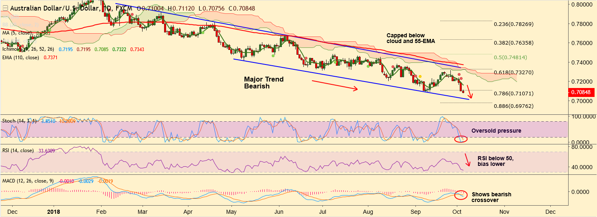This screenshot has height=217, width=597.
Task: Click the 2018 label on time axis
Action: [54, 212]
